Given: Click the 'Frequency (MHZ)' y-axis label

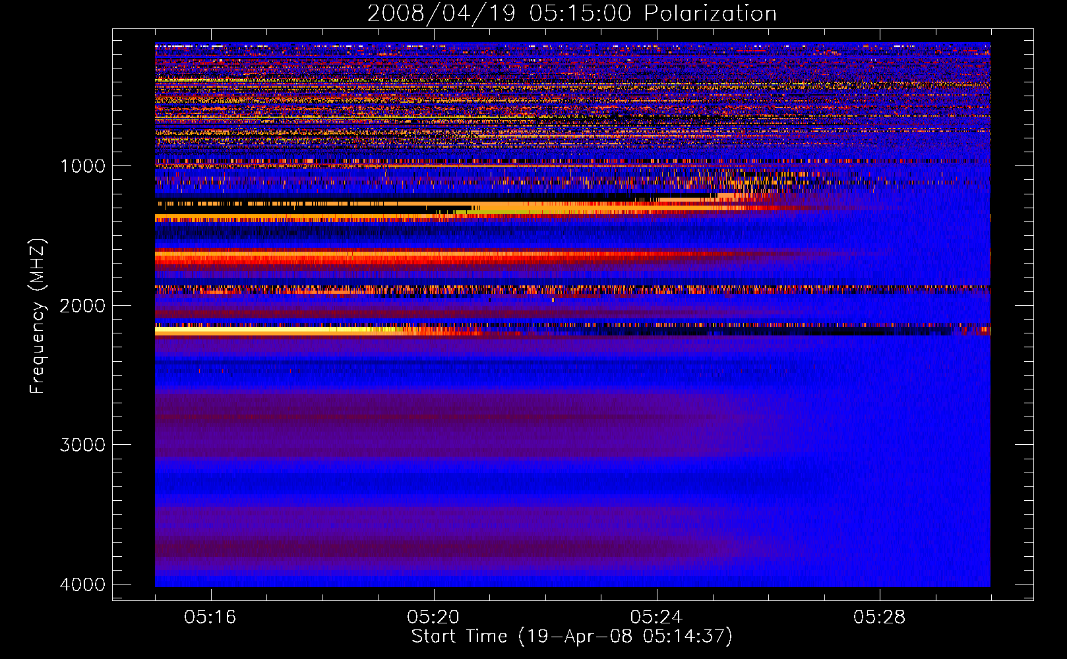Looking at the screenshot, I should click(38, 316).
